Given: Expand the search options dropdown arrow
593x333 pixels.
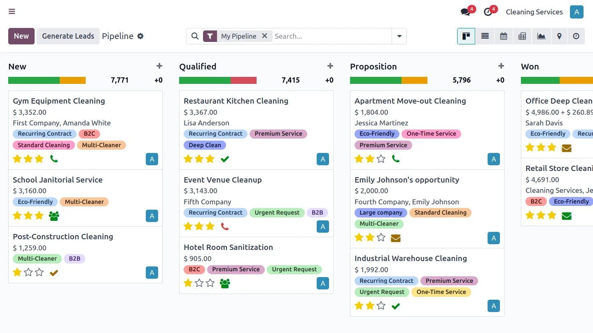Looking at the screenshot, I should click(399, 36).
